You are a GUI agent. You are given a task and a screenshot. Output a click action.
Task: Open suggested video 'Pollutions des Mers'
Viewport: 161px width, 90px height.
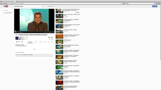click(x=68, y=72)
